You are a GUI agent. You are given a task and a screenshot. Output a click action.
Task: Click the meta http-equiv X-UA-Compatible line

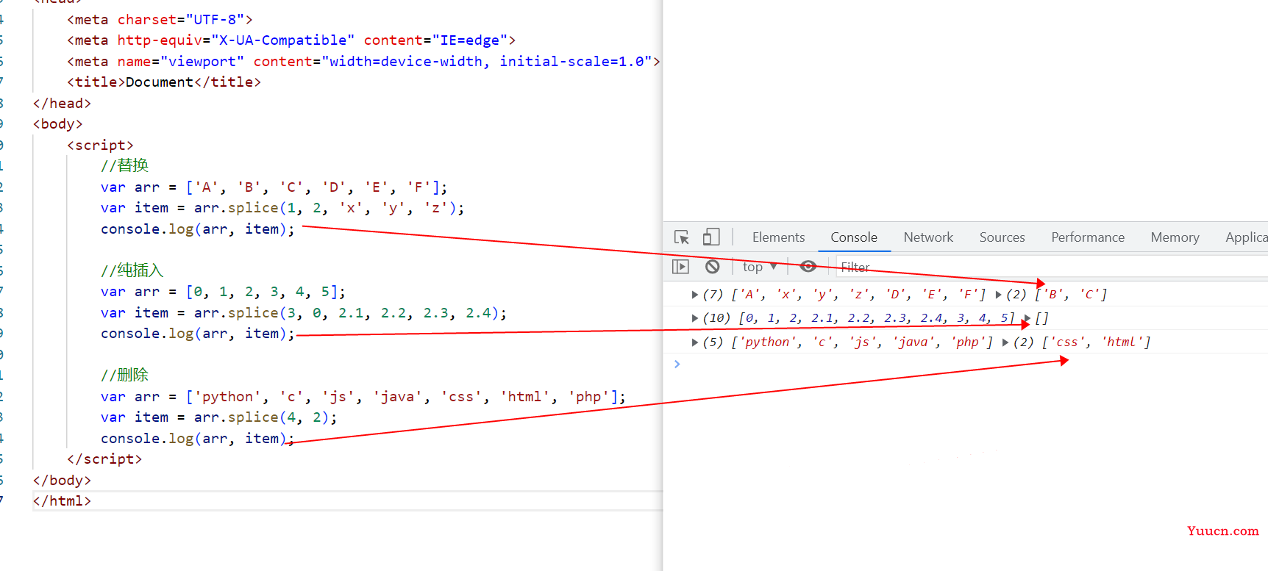click(x=291, y=40)
